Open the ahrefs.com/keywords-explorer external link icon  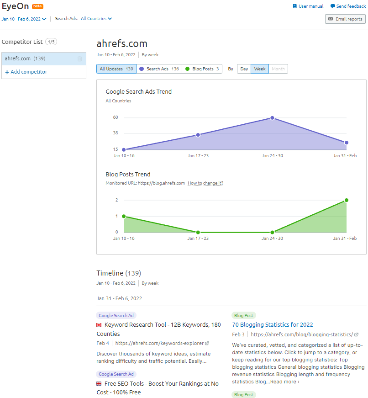207,343
